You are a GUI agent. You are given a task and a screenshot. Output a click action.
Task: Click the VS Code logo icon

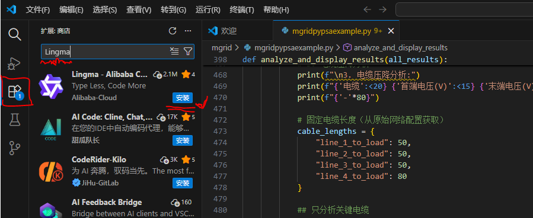coord(11,9)
